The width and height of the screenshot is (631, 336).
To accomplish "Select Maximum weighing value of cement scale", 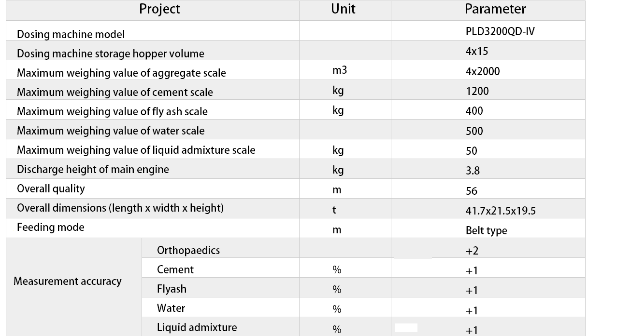I will click(115, 92).
